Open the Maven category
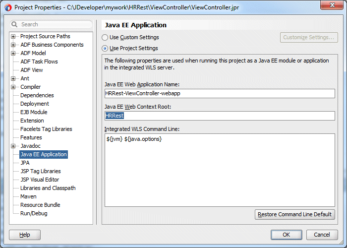Viewport: 347px width, 248px height. (28, 196)
